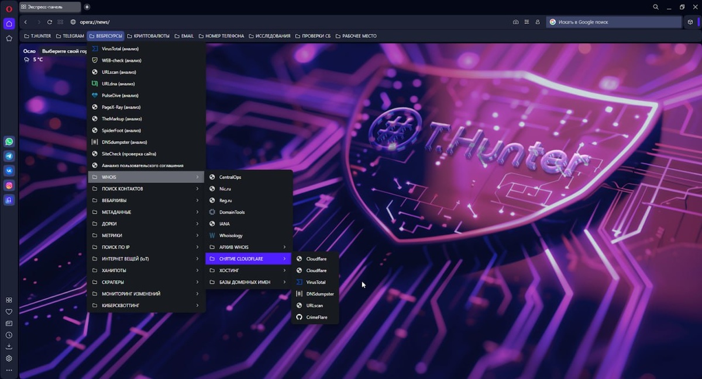
Task: Expand the АРХИВ WHOIS submenu
Action: pyautogui.click(x=249, y=247)
